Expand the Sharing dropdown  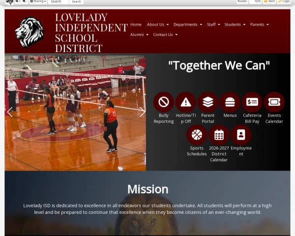(x=38, y=1)
